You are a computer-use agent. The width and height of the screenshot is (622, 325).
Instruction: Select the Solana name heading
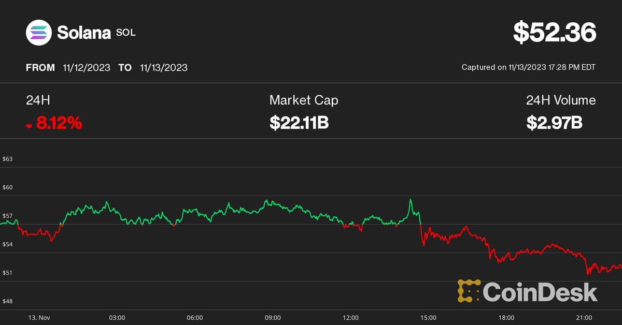(84, 33)
